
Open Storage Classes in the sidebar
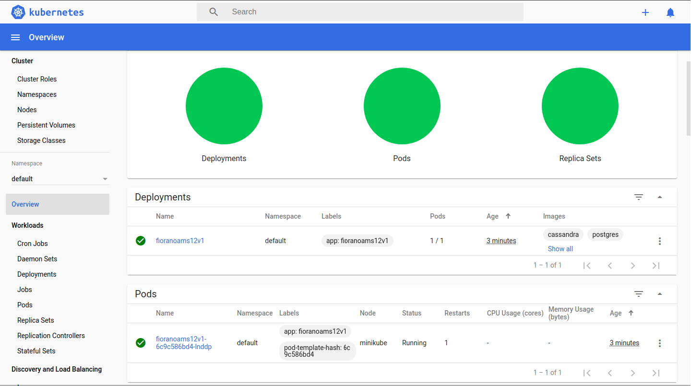[x=41, y=140]
